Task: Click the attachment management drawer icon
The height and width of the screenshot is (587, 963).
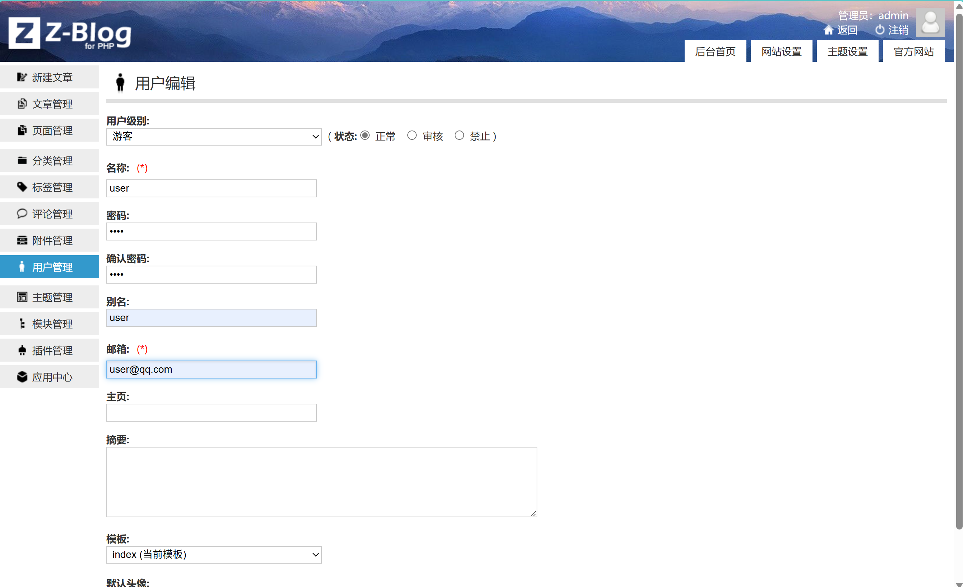Action: coord(22,240)
